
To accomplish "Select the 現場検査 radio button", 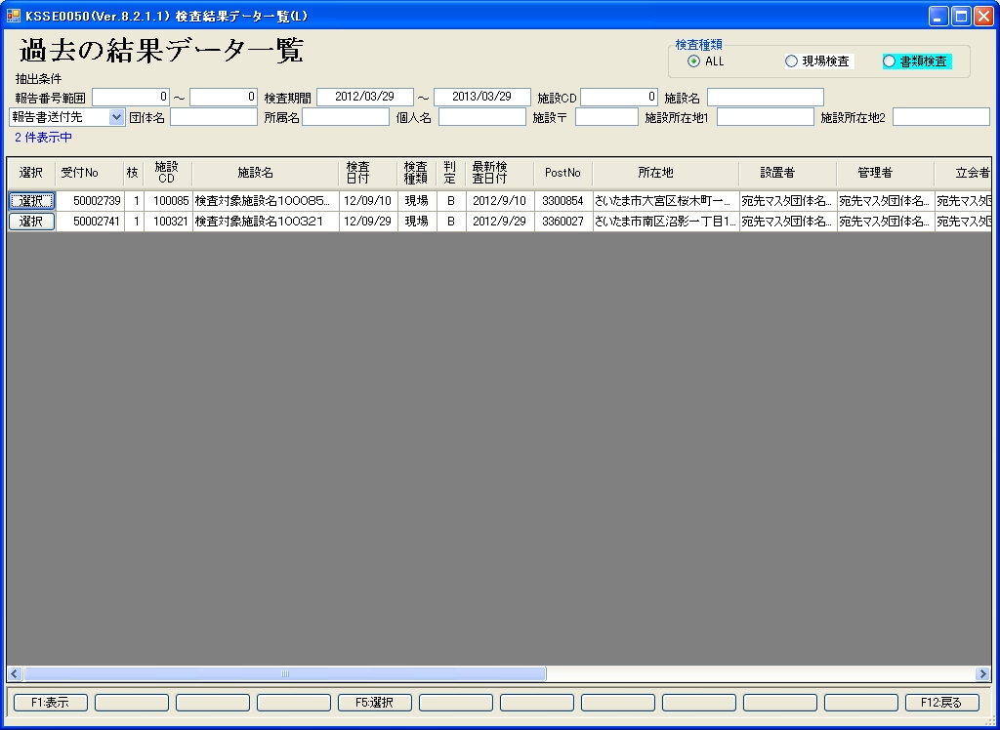I will (x=791, y=61).
